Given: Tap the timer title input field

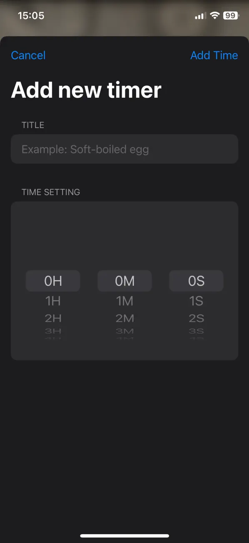Looking at the screenshot, I should (124, 149).
